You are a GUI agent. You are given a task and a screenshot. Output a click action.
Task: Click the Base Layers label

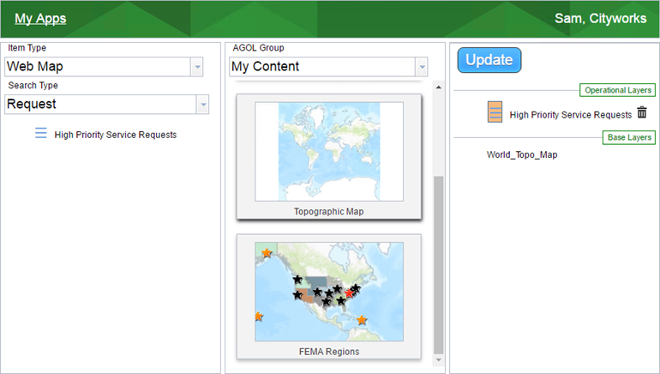click(x=629, y=137)
